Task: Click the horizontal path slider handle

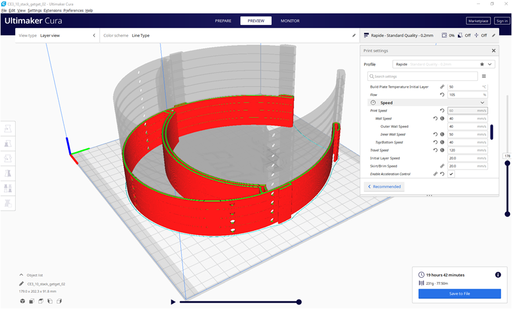Action: pyautogui.click(x=299, y=302)
